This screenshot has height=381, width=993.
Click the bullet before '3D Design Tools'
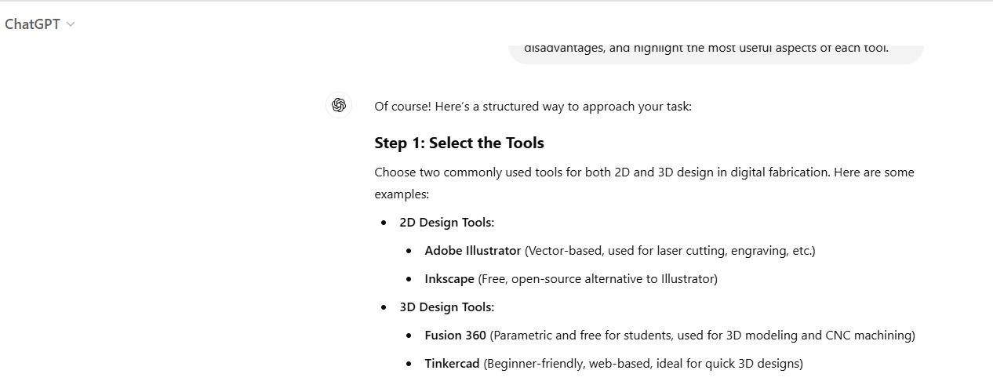coord(384,307)
